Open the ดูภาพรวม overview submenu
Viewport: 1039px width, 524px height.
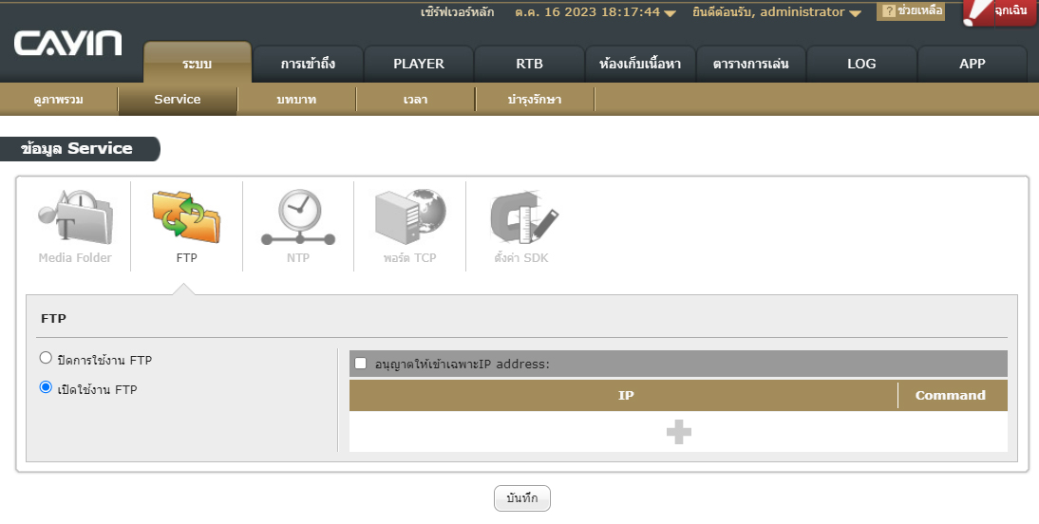[x=59, y=100]
